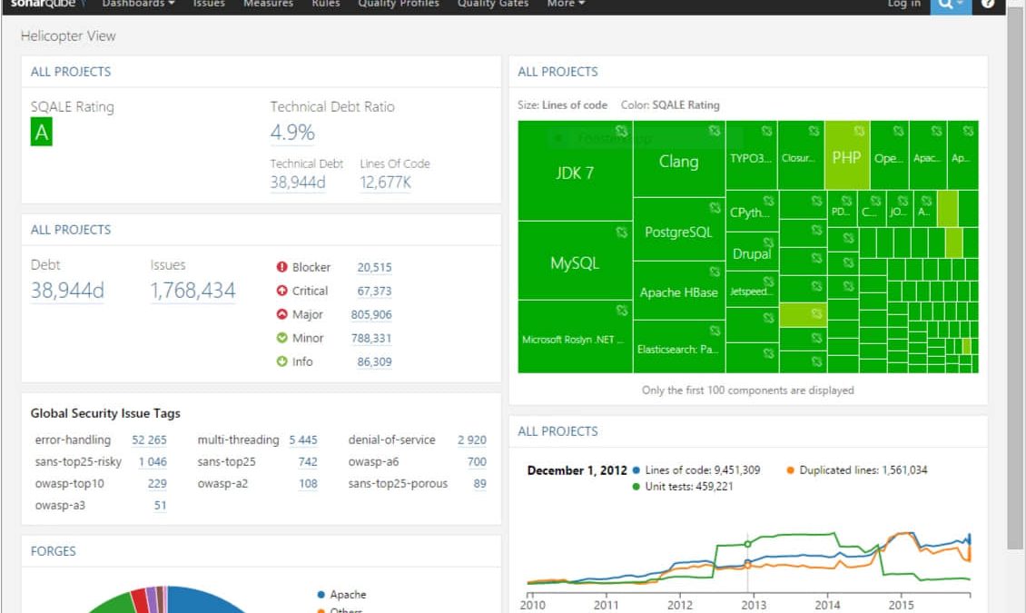Select the Drupal treemap cell label
The width and height of the screenshot is (1026, 613).
(752, 254)
